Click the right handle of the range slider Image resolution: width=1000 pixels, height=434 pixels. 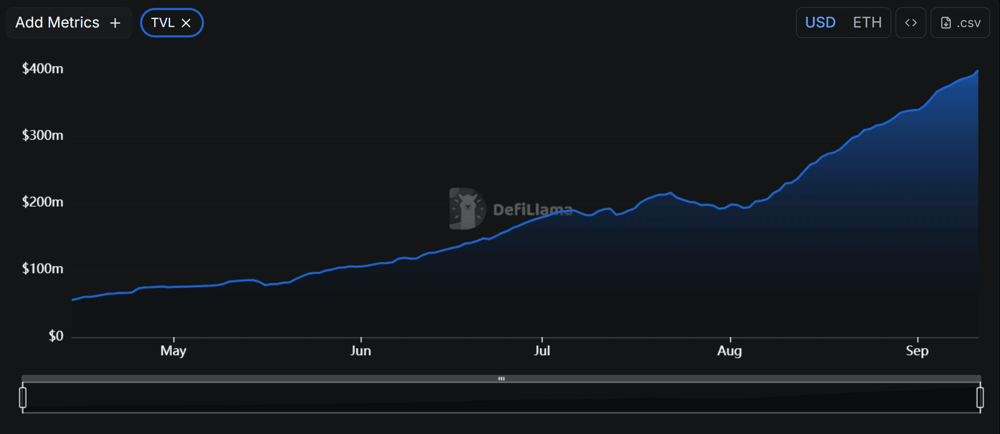pyautogui.click(x=980, y=397)
